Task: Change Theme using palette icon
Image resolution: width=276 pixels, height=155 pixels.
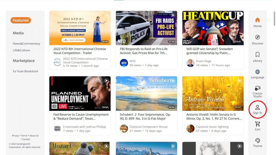Action: click(257, 140)
